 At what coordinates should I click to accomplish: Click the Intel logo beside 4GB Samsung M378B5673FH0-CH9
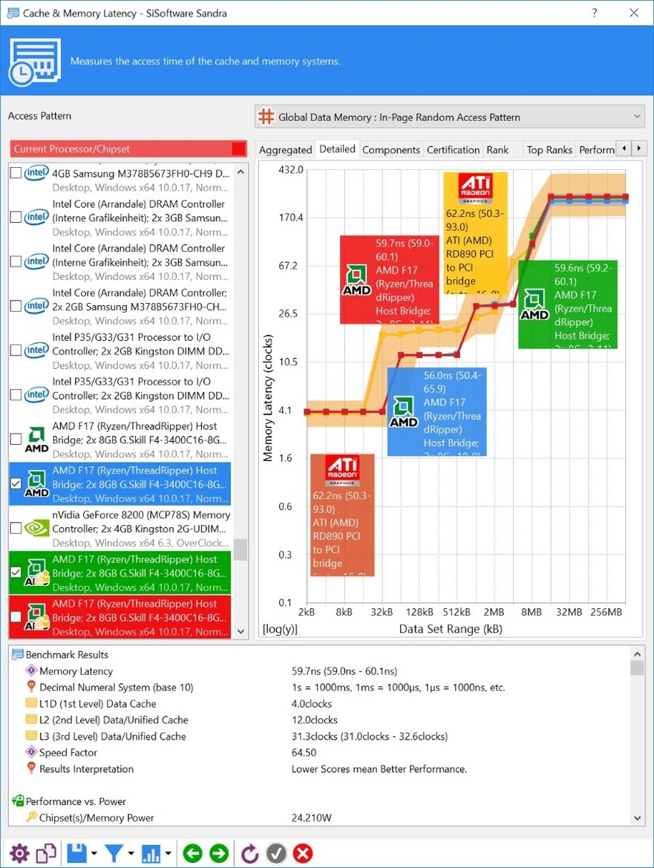click(36, 173)
